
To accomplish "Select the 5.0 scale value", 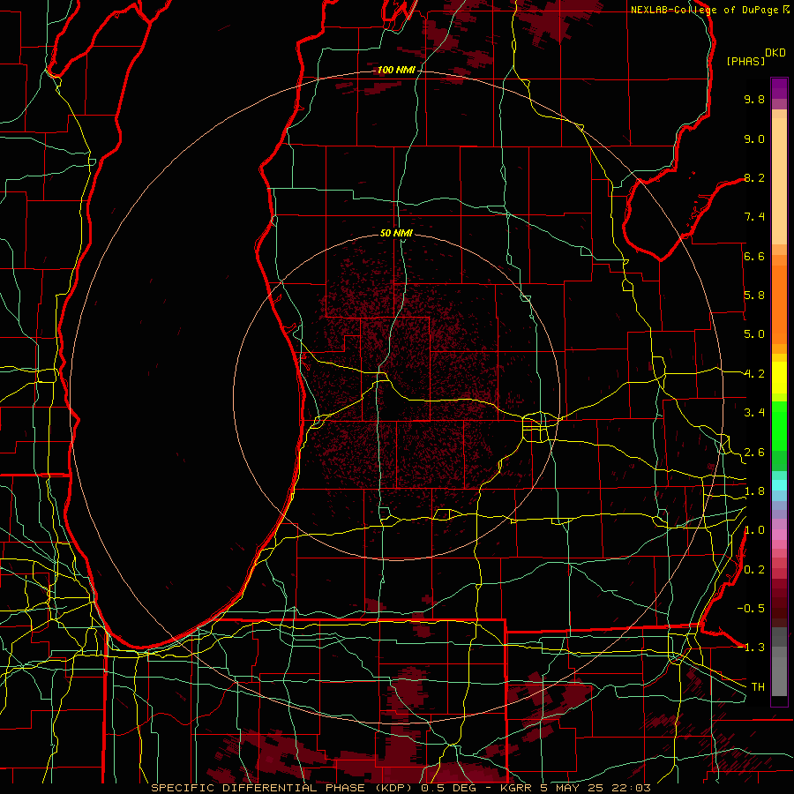I will [x=754, y=334].
